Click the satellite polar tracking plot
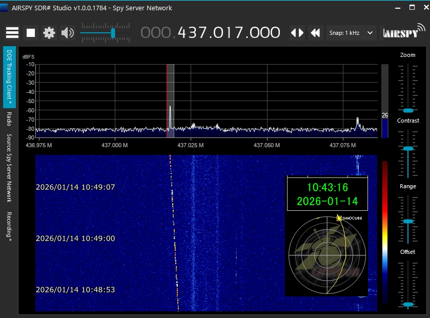The width and height of the screenshot is (430, 318). [x=327, y=255]
